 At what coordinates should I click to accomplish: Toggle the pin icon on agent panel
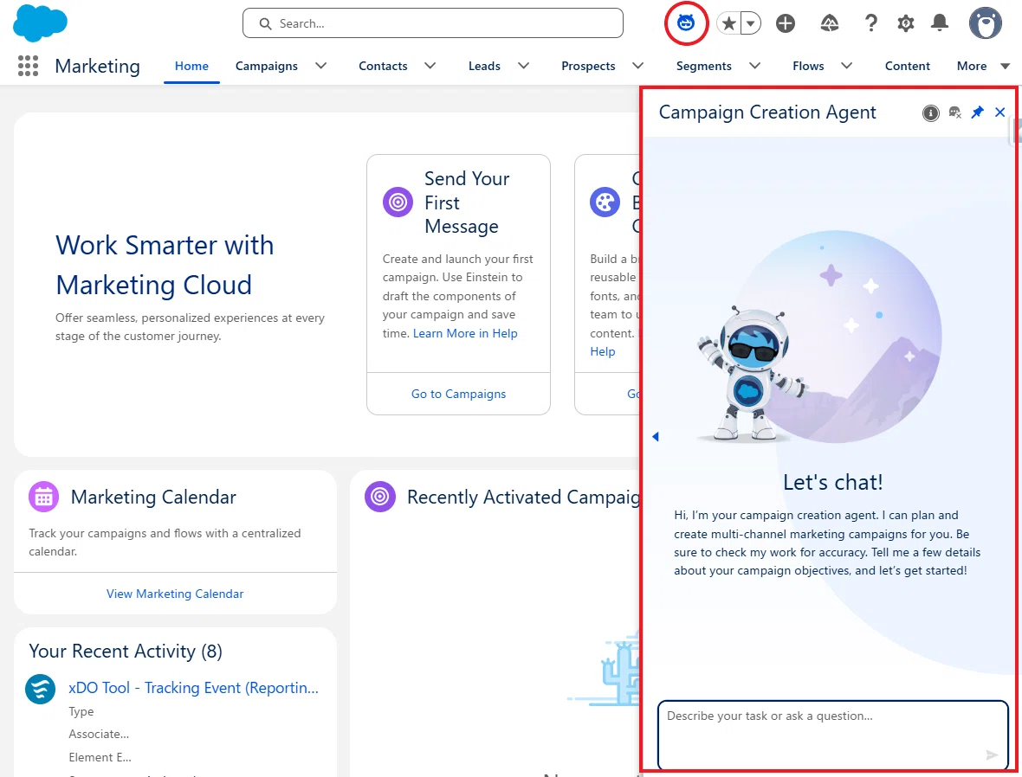click(977, 112)
